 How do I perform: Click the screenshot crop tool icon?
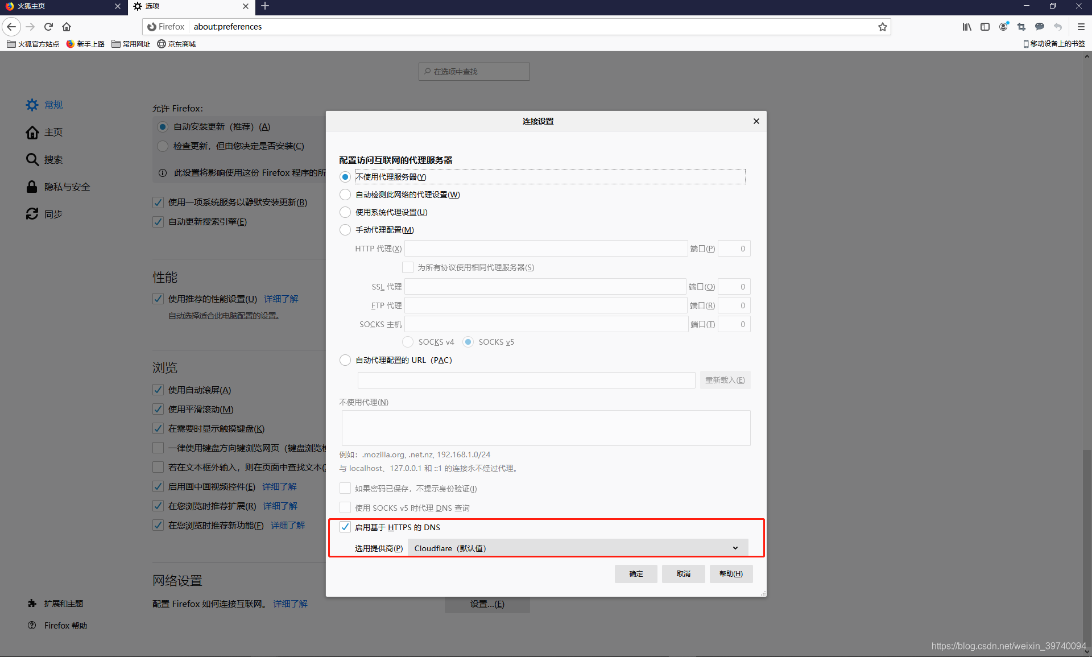pyautogui.click(x=1021, y=27)
